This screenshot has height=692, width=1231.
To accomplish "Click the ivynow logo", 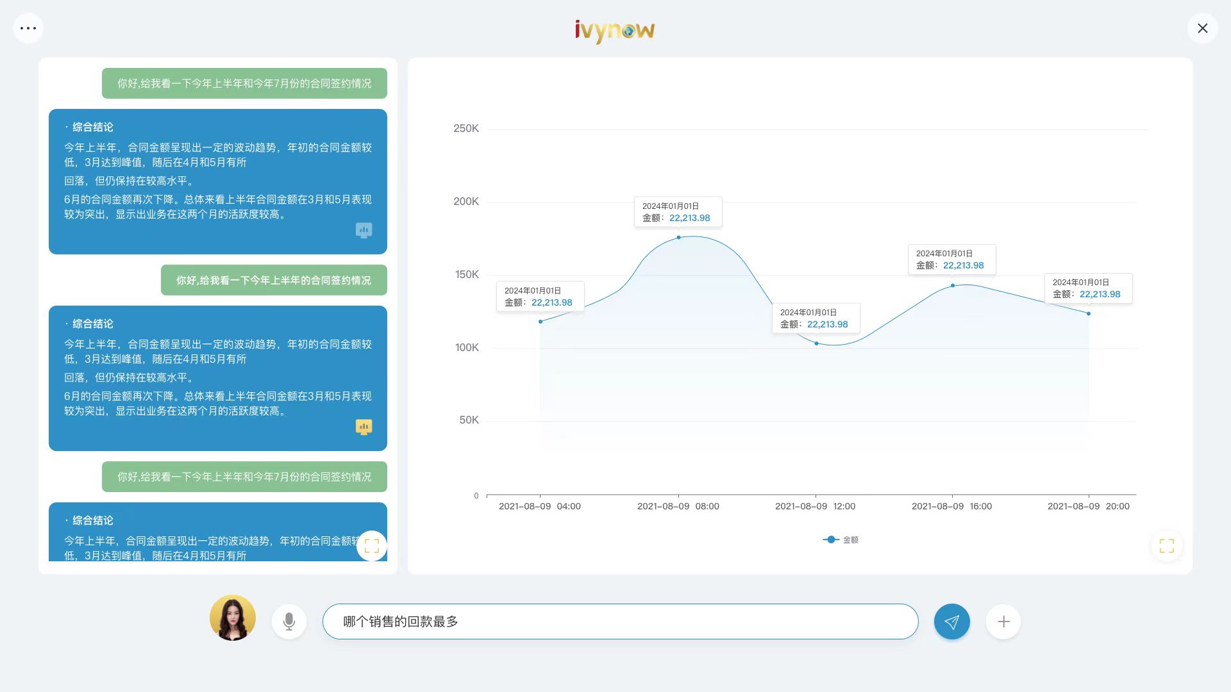I will (x=614, y=31).
